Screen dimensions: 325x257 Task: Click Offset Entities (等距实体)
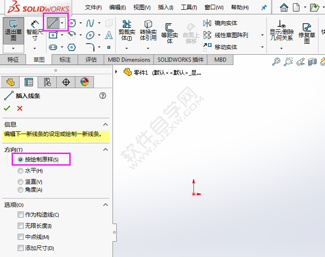[x=170, y=33]
